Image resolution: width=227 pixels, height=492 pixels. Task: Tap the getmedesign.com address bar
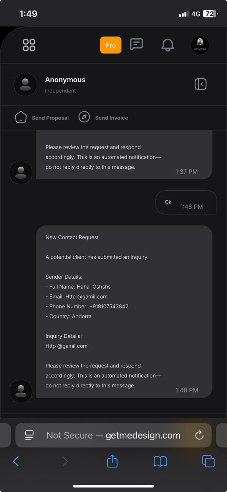tap(113, 435)
